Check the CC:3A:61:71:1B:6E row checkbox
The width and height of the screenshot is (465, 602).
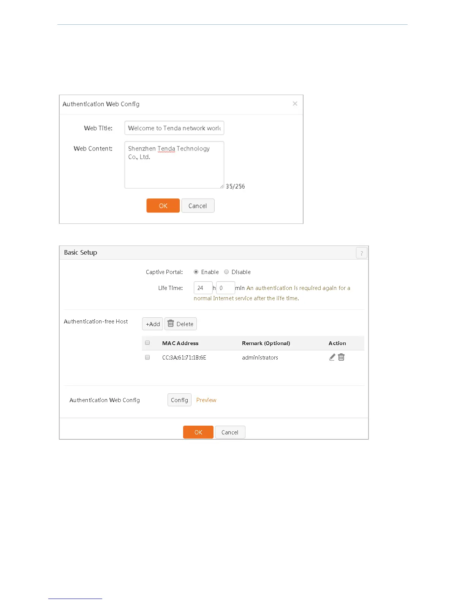(147, 357)
